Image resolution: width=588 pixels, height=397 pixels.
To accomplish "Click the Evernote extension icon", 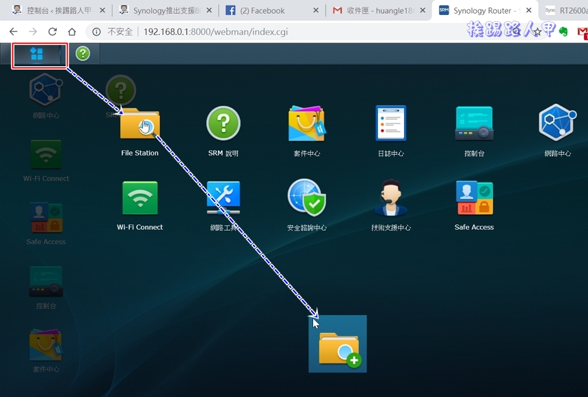I will (563, 32).
